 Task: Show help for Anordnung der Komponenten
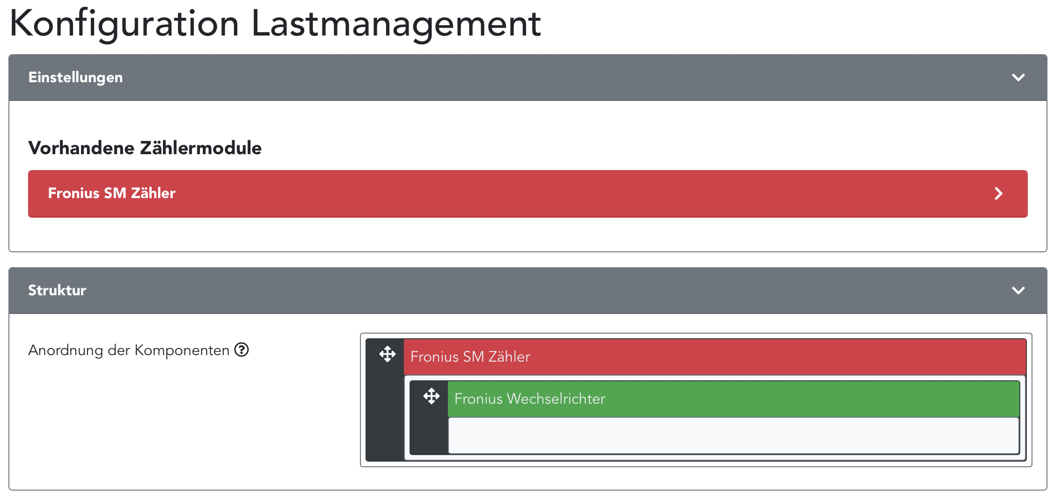[x=242, y=349]
